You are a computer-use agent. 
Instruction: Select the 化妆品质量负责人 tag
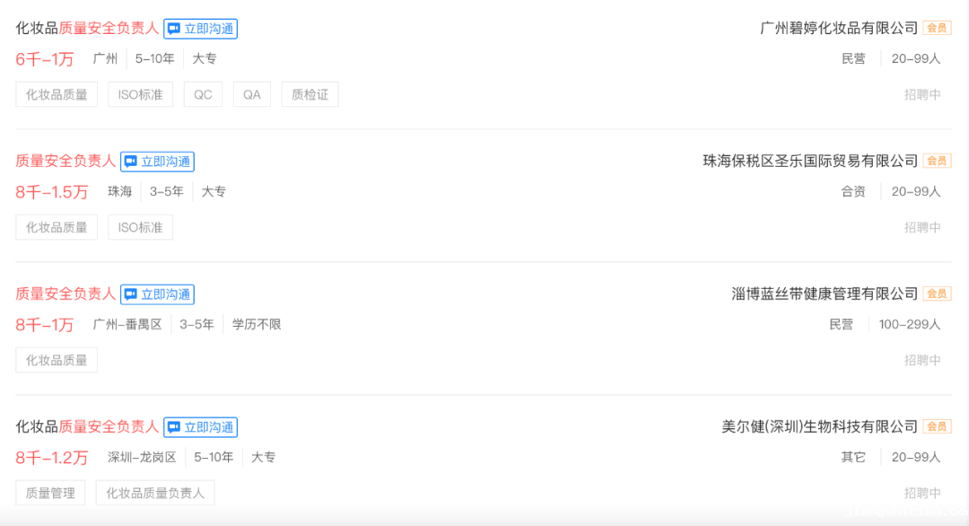(x=155, y=494)
